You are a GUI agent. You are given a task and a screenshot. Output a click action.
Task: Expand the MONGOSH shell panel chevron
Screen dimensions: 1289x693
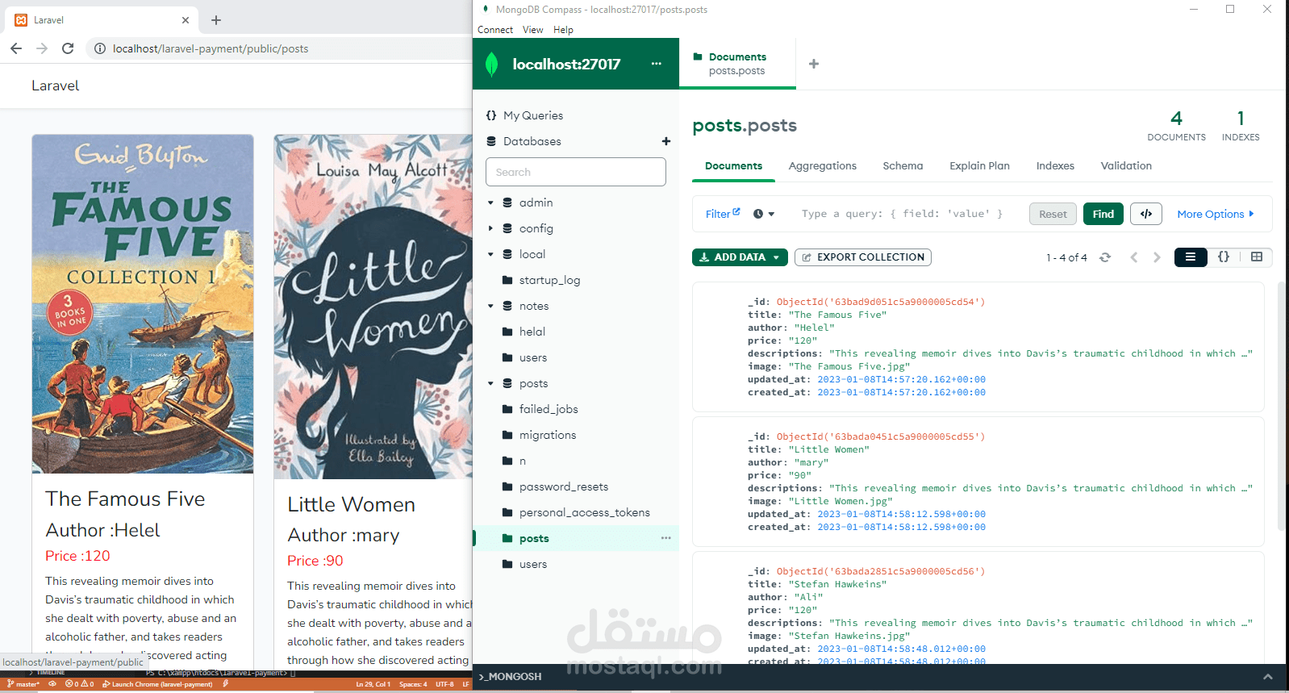tap(1268, 677)
